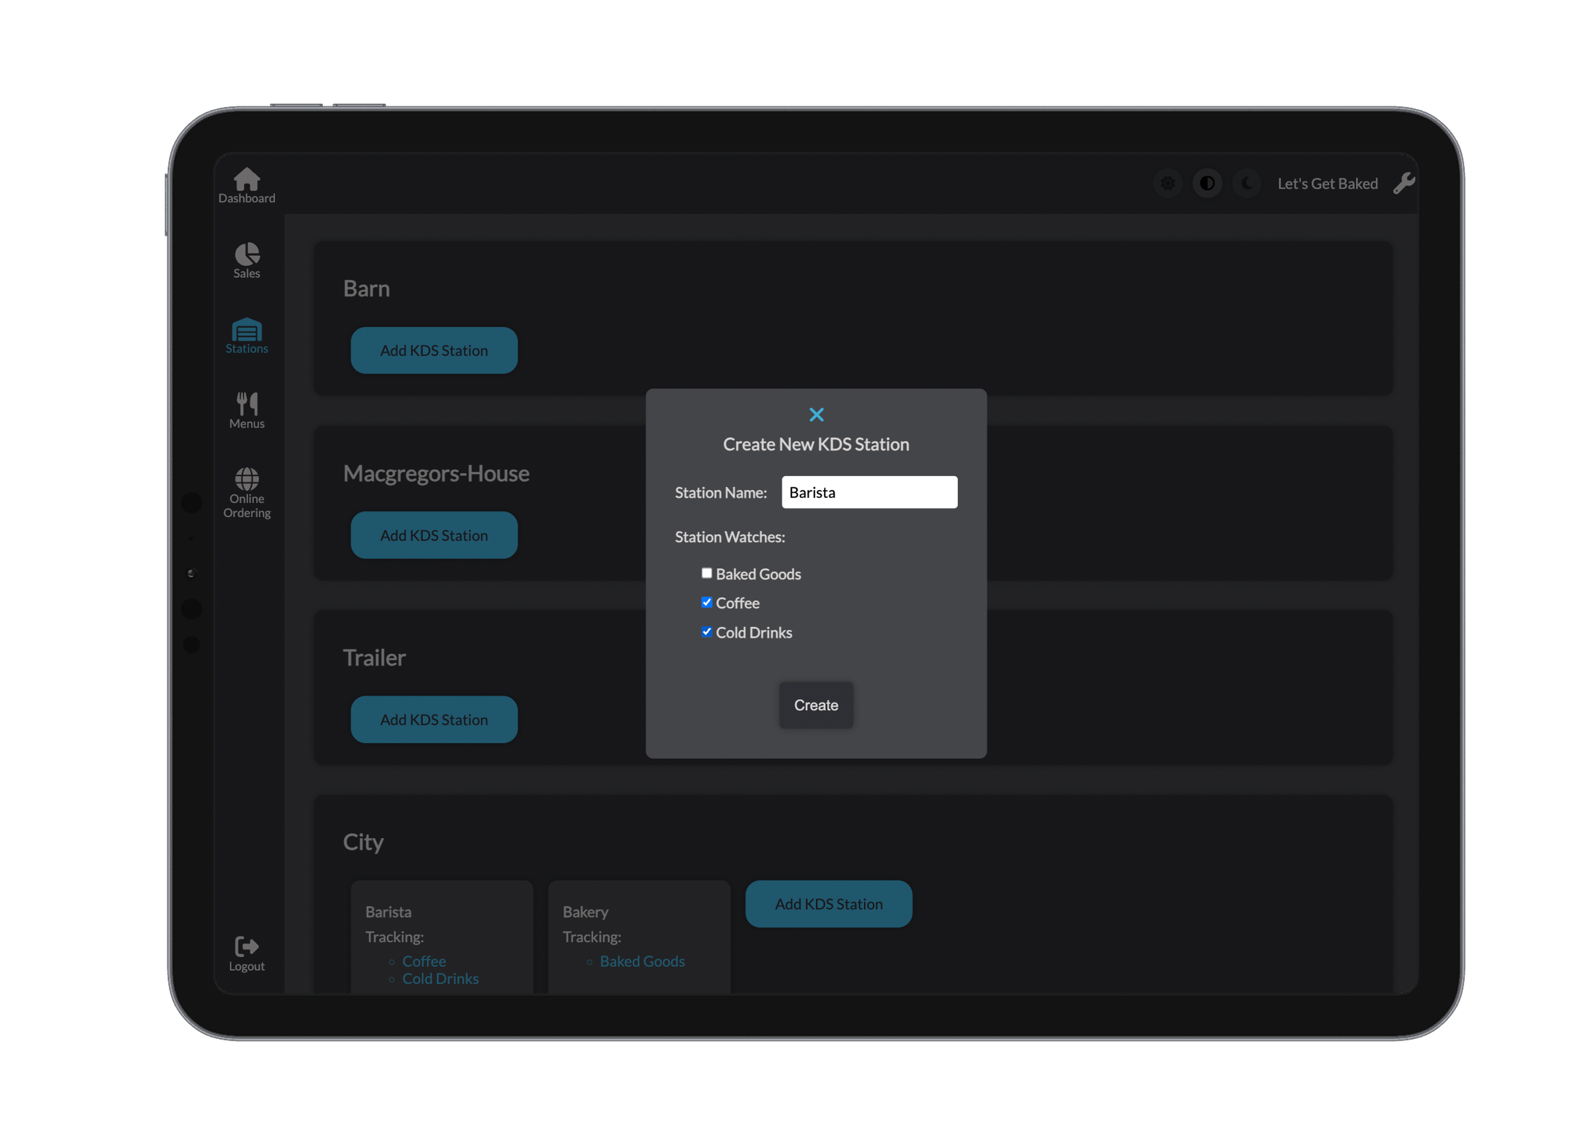This screenshot has width=1589, height=1123.
Task: Close the Create New KDS Station dialog
Action: pos(816,414)
